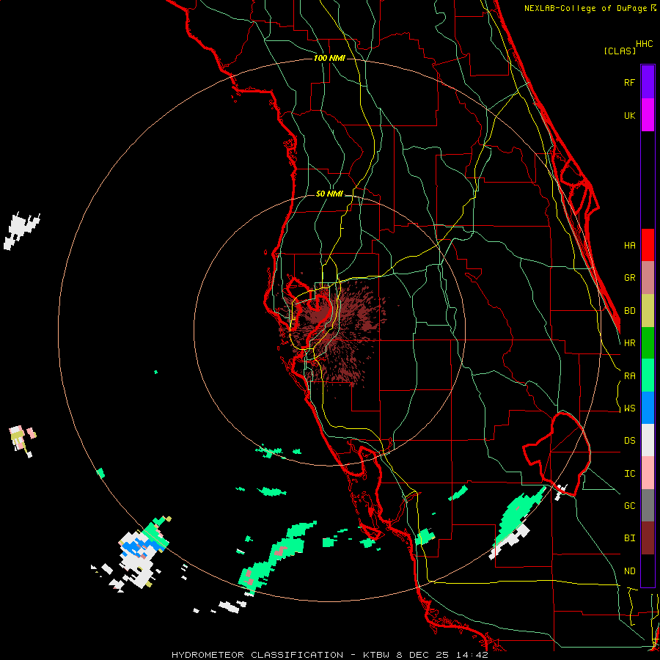
Task: Click the RF purple legend swatch
Action: click(x=648, y=82)
